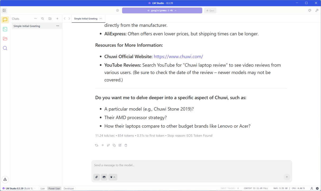Expand the integrations plug dropdown
Screen dimensions: 321x191
(113, 177)
